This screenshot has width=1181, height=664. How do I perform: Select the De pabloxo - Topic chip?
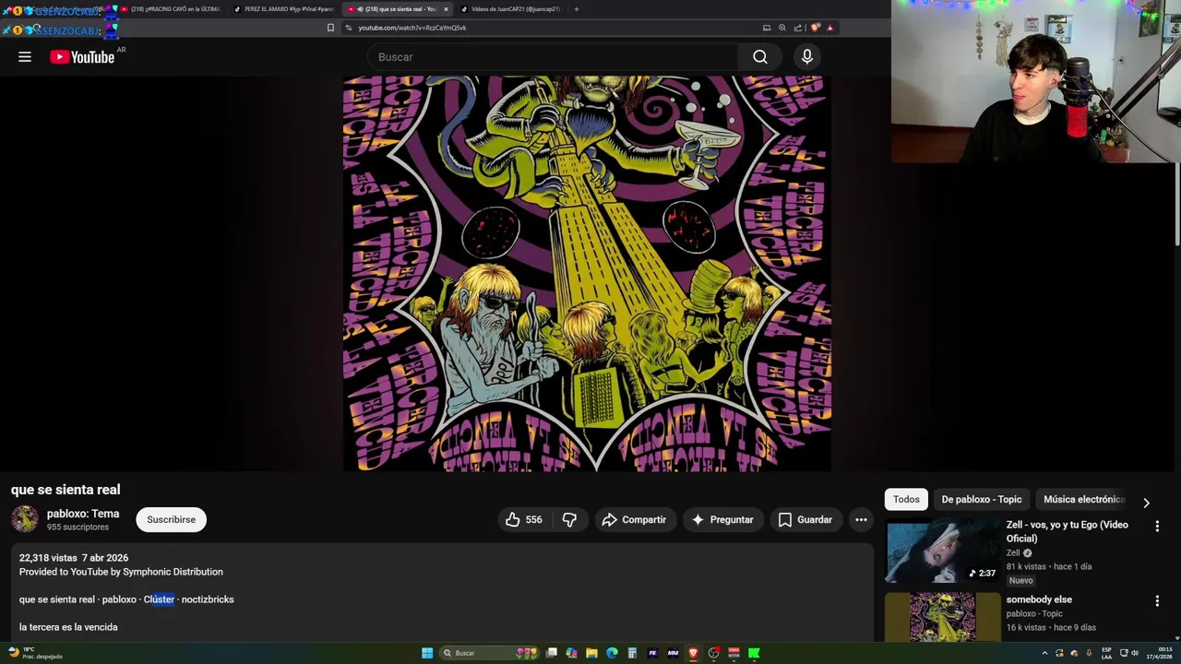click(x=982, y=500)
